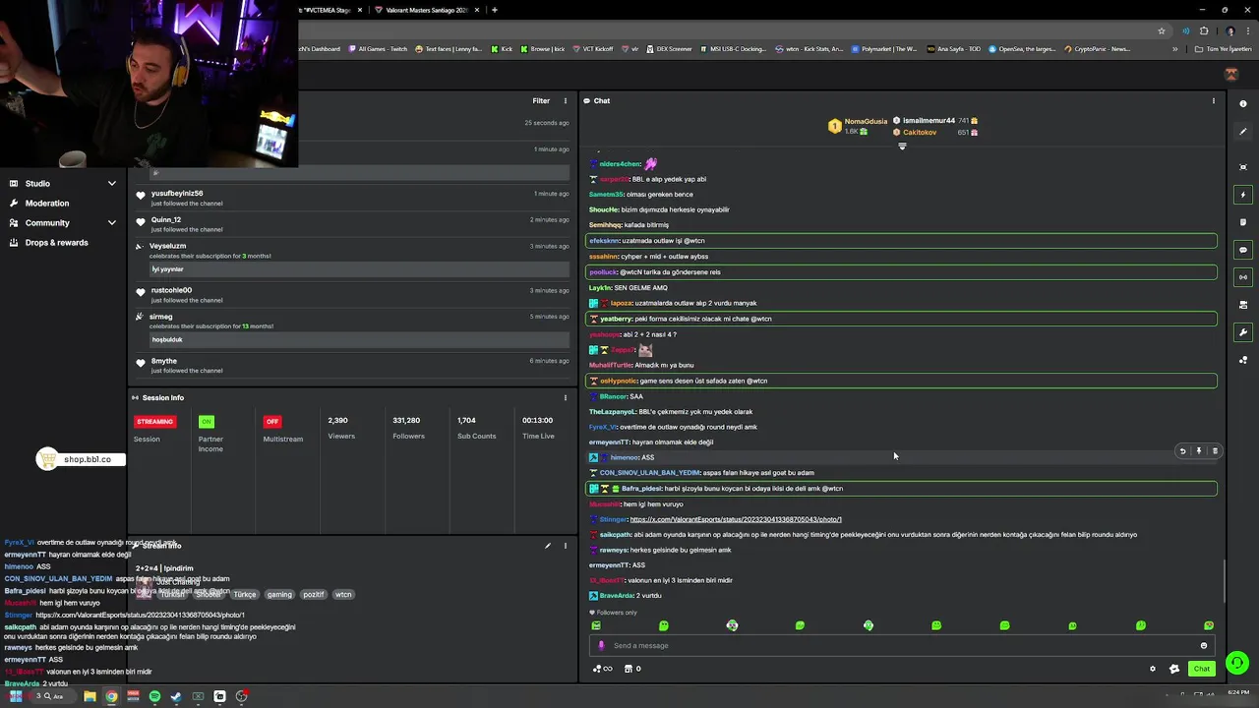Select the wtcn stream tag
Screen dimensions: 1259x708
343,594
